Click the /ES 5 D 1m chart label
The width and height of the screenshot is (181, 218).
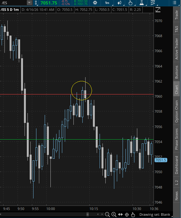click(10, 10)
